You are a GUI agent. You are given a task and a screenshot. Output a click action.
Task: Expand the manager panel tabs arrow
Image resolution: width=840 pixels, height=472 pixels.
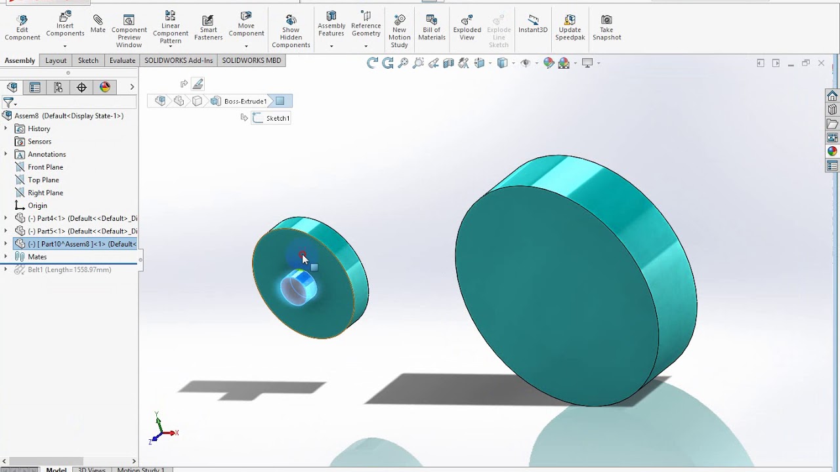[x=132, y=87]
